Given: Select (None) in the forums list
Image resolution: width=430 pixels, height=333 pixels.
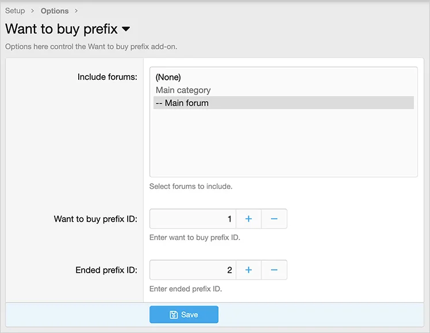Looking at the screenshot, I should tap(168, 77).
